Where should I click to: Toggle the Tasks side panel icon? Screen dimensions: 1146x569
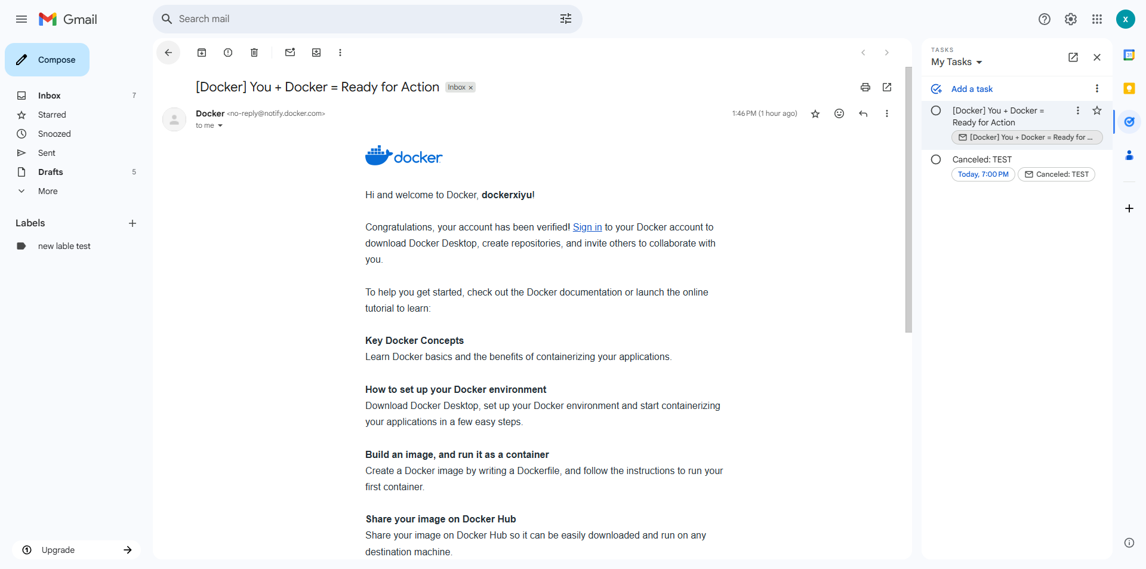tap(1129, 122)
